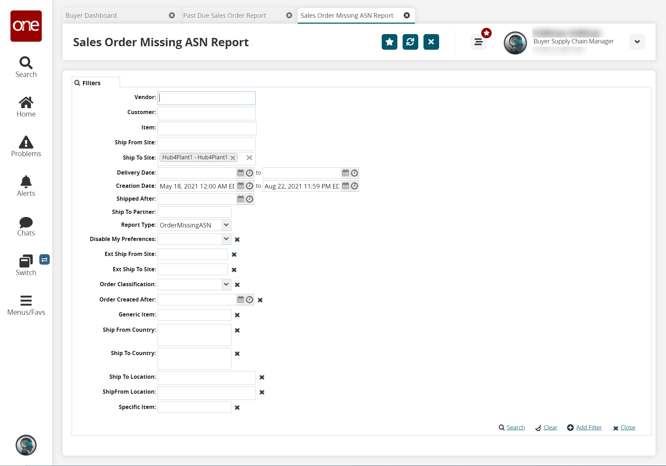The width and height of the screenshot is (666, 466).
Task: Expand the Report Type dropdown
Action: (226, 225)
